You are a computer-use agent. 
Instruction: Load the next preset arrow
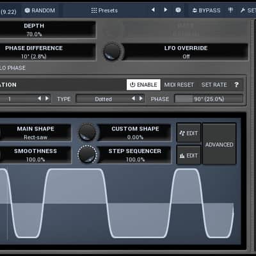tap(166, 10)
